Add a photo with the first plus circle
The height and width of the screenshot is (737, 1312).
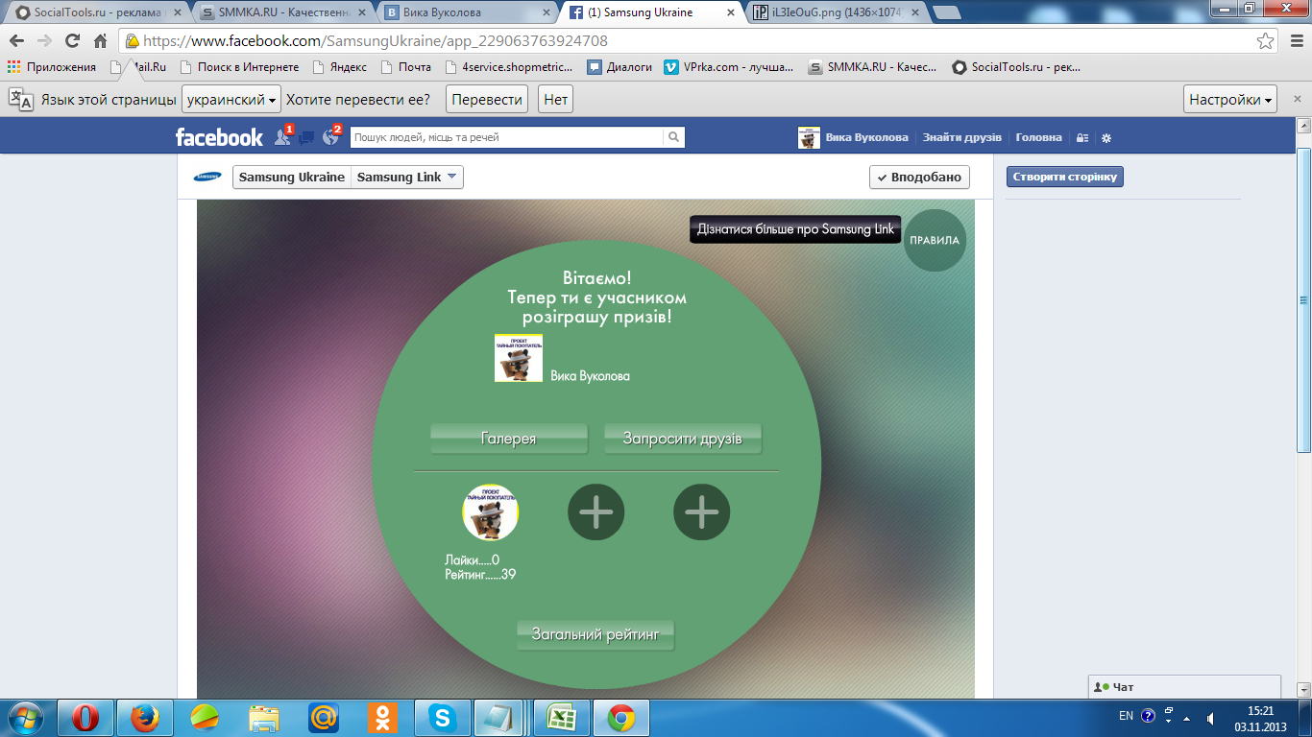(596, 512)
